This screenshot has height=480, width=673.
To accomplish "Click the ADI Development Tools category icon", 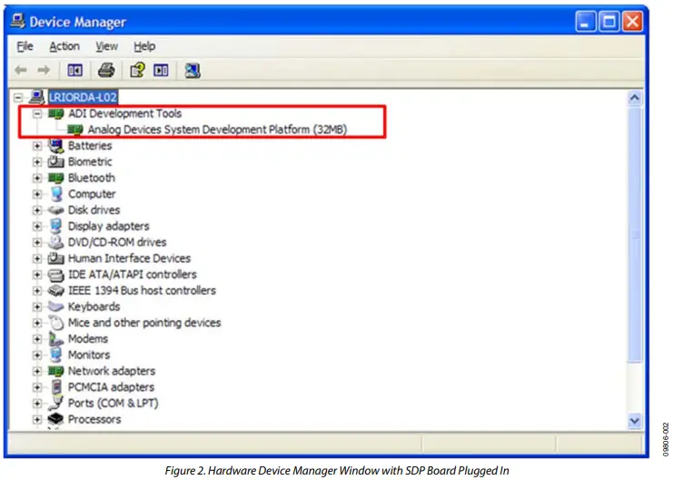I will click(x=55, y=114).
